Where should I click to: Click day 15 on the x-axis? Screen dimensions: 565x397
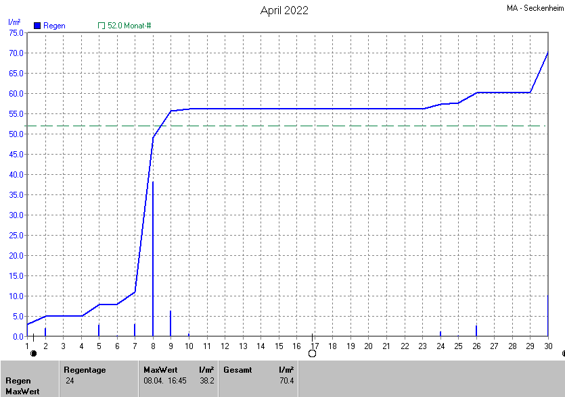(x=278, y=346)
